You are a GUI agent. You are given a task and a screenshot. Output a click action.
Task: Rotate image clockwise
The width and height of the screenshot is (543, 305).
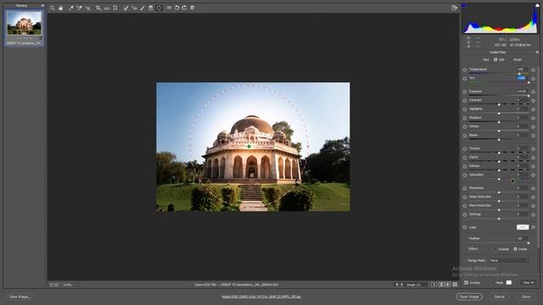[184, 8]
